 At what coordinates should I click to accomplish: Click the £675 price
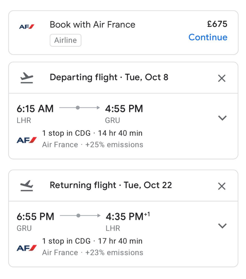(217, 24)
